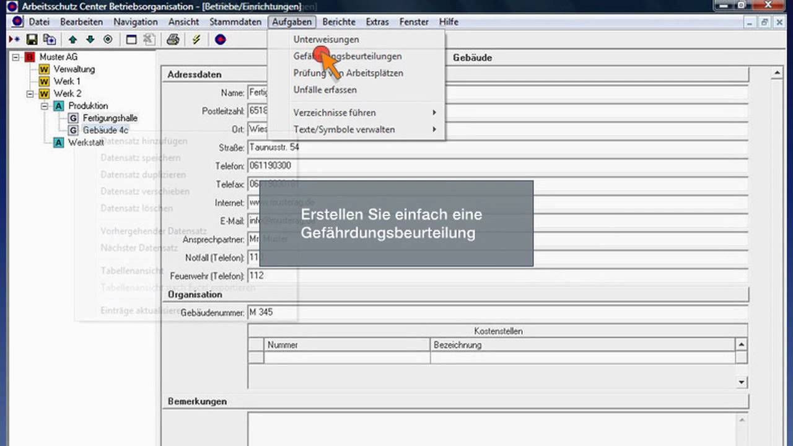Click the Gebäudenummer field showing M 345
The height and width of the screenshot is (446, 793).
pos(496,313)
